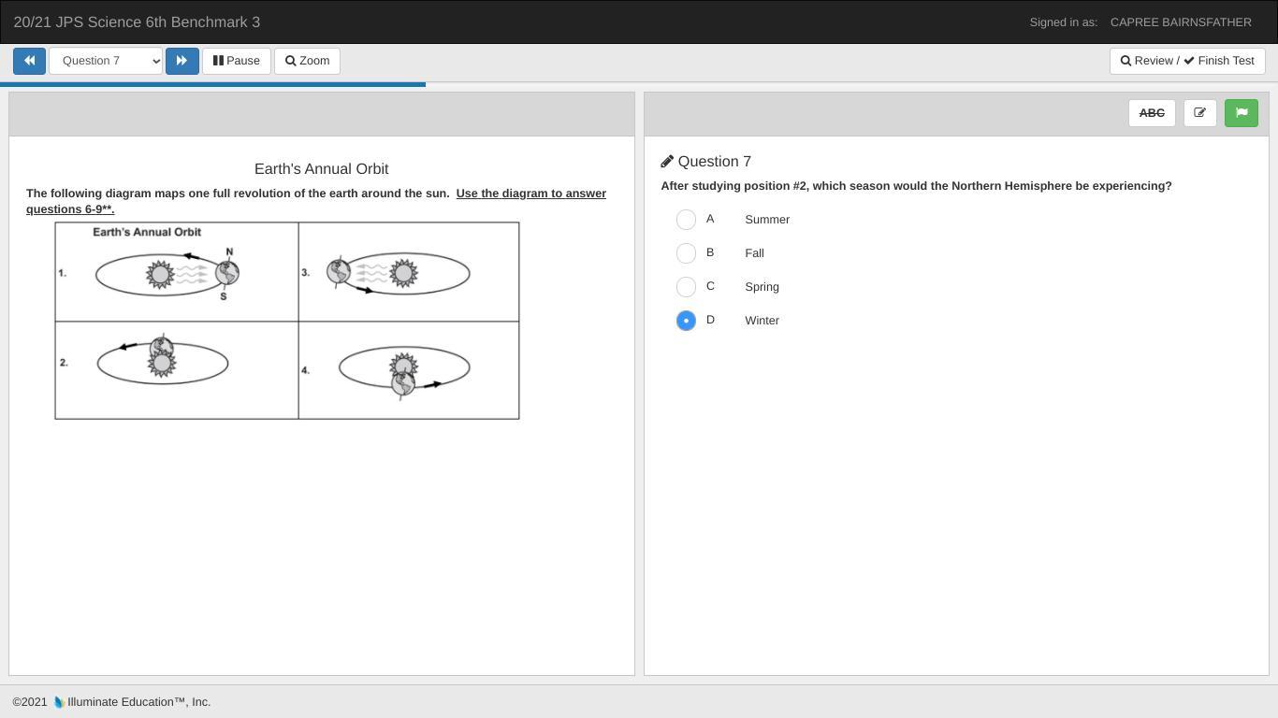Select answer D Winter
Image resolution: width=1278 pixels, height=718 pixels.
pos(686,321)
